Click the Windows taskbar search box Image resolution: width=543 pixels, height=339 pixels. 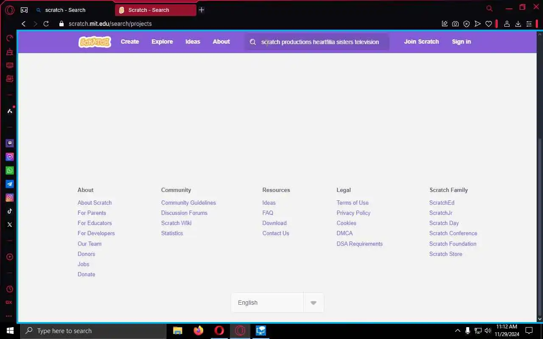coord(93,331)
